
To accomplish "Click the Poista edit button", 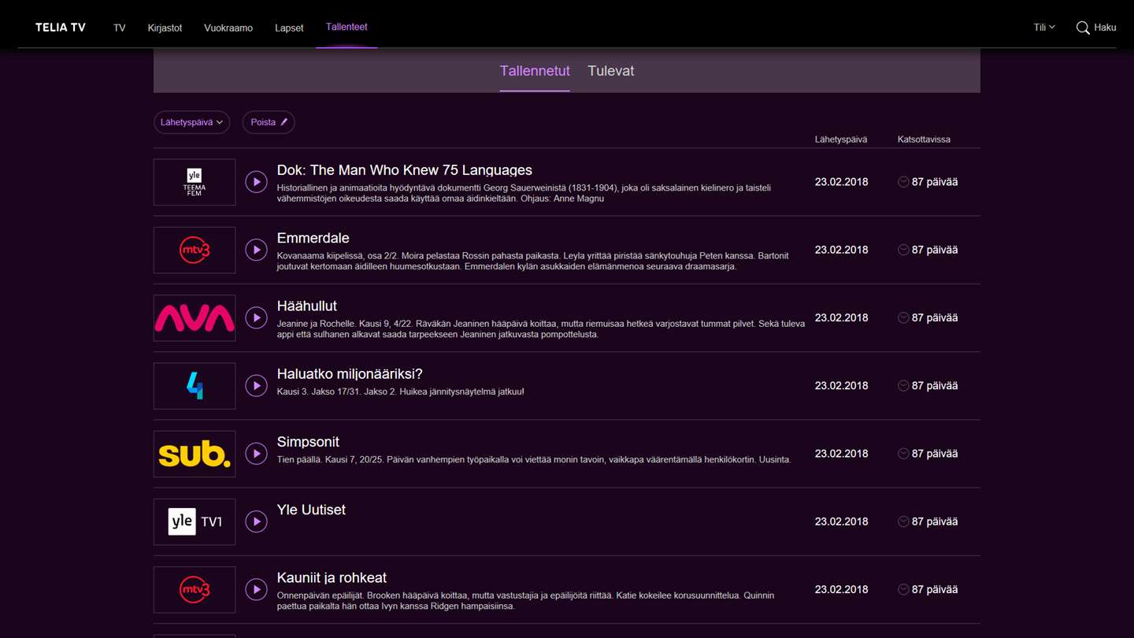I will [269, 122].
